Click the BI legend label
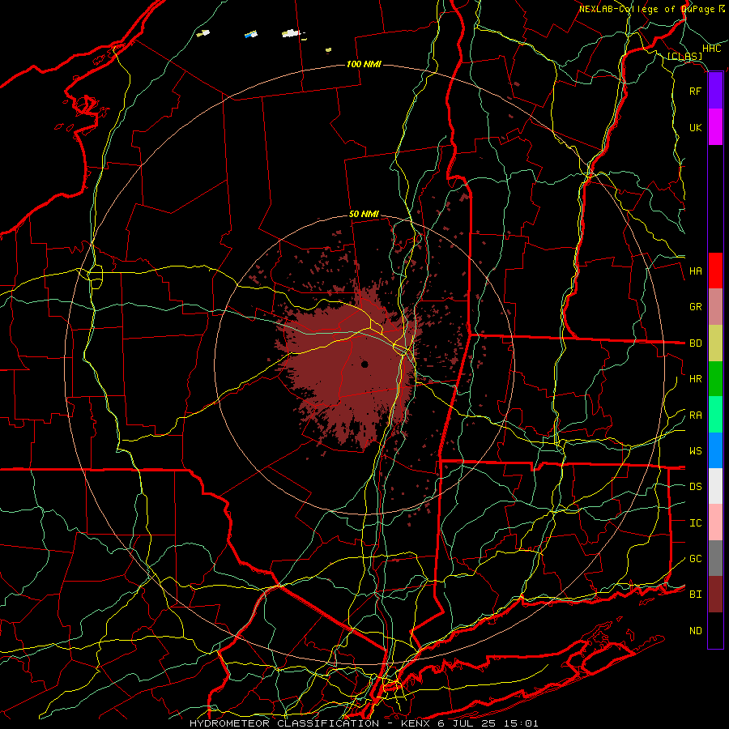The width and height of the screenshot is (729, 729). coord(695,595)
